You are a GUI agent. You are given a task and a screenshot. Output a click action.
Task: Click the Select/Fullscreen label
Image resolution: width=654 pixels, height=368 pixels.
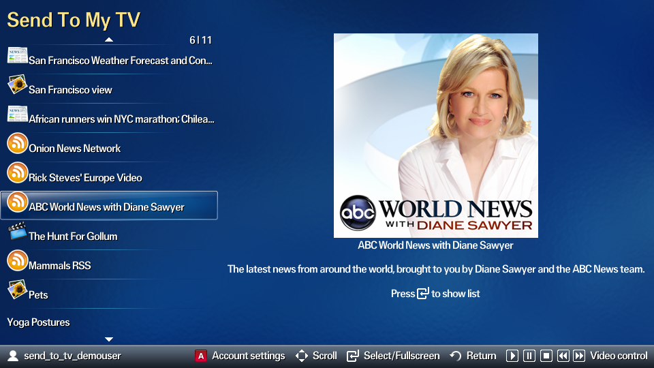(402, 356)
